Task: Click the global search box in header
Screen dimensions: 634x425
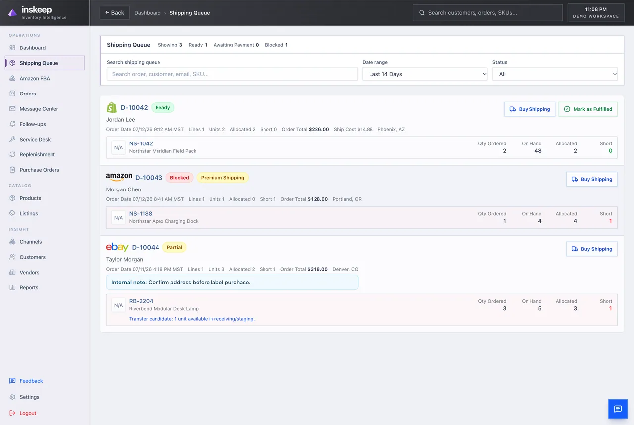Action: [487, 13]
